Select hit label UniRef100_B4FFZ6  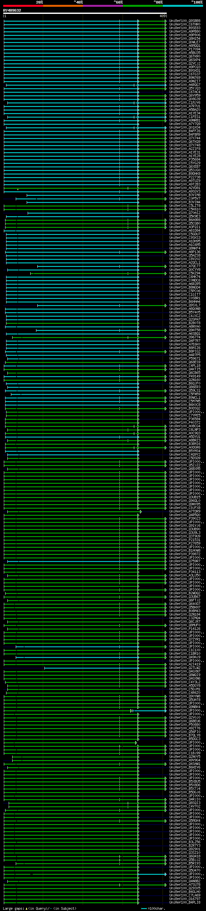[184, 131]
